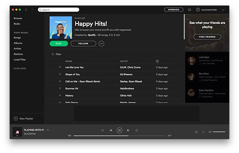
Task: Open Sean Aquilina's friend activity
Action: [207, 93]
